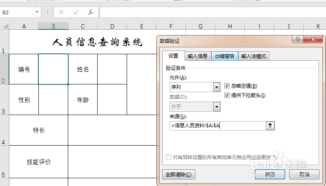Select column H header
Screen dimensions: 326x186
[230, 27]
